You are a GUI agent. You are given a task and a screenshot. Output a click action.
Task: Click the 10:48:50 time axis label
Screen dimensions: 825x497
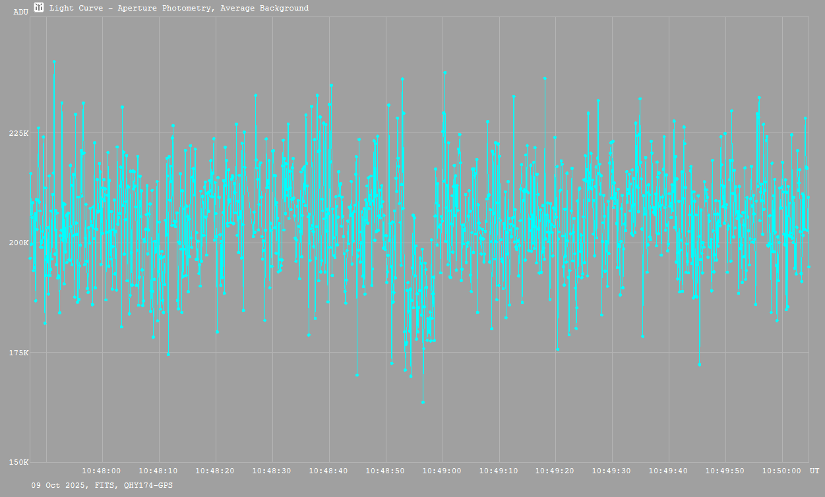tap(385, 471)
